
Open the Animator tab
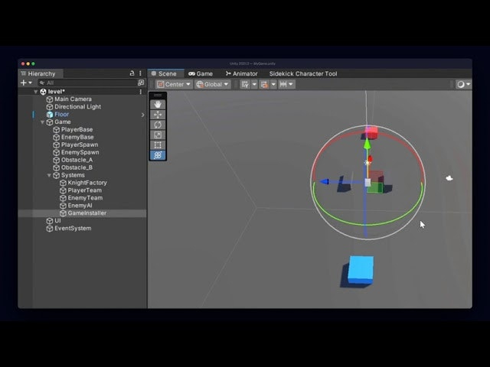[x=241, y=73]
